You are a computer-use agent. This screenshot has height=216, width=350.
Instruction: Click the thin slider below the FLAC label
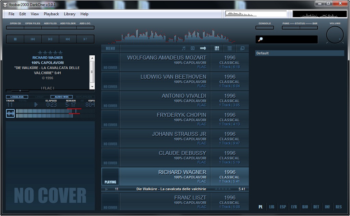[50, 91]
